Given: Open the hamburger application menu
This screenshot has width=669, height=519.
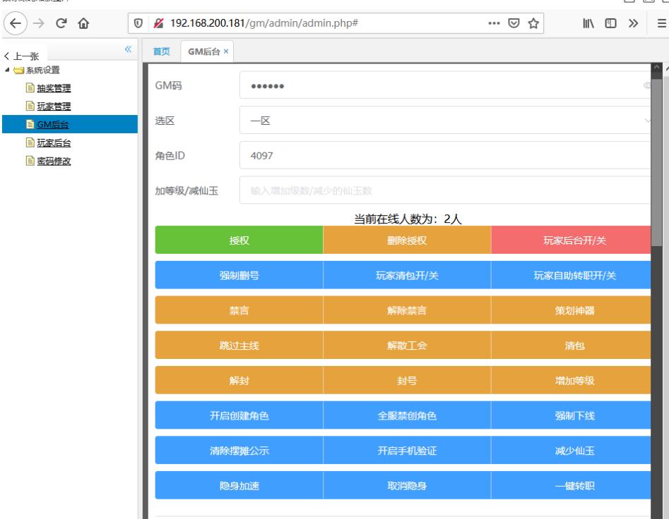Looking at the screenshot, I should (x=661, y=23).
